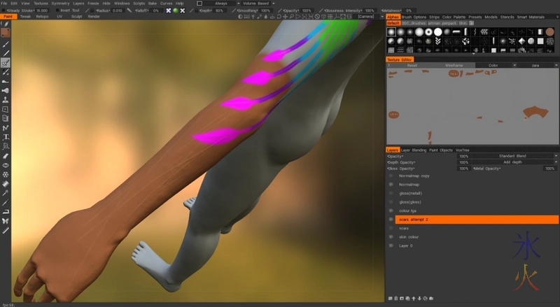Viewport: 560px width, 307px height.
Task: Switch to the Sculpt room tab
Action: click(x=76, y=16)
